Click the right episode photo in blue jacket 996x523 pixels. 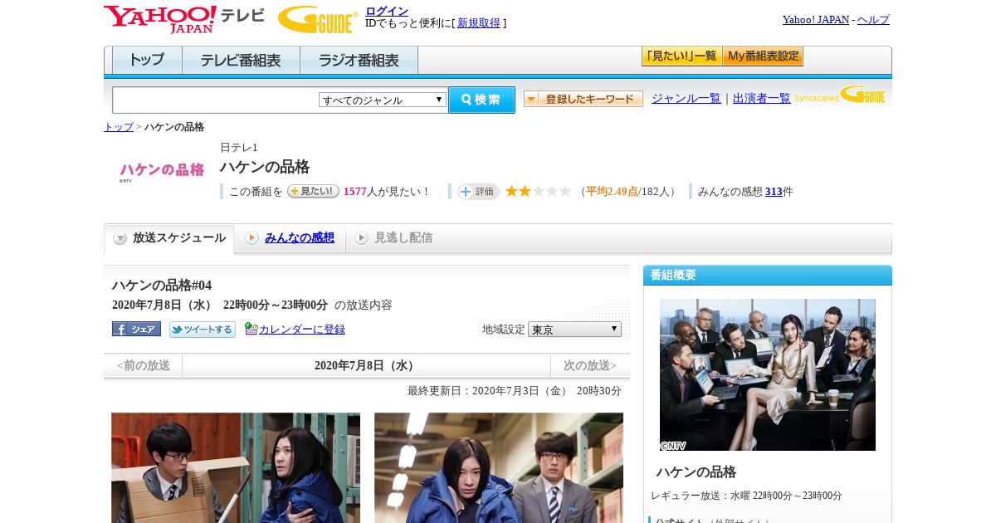[499, 467]
